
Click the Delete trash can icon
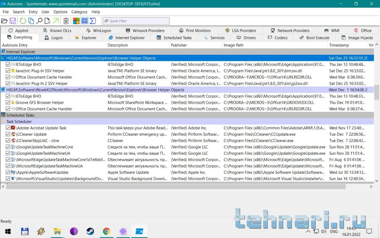click(66, 21)
